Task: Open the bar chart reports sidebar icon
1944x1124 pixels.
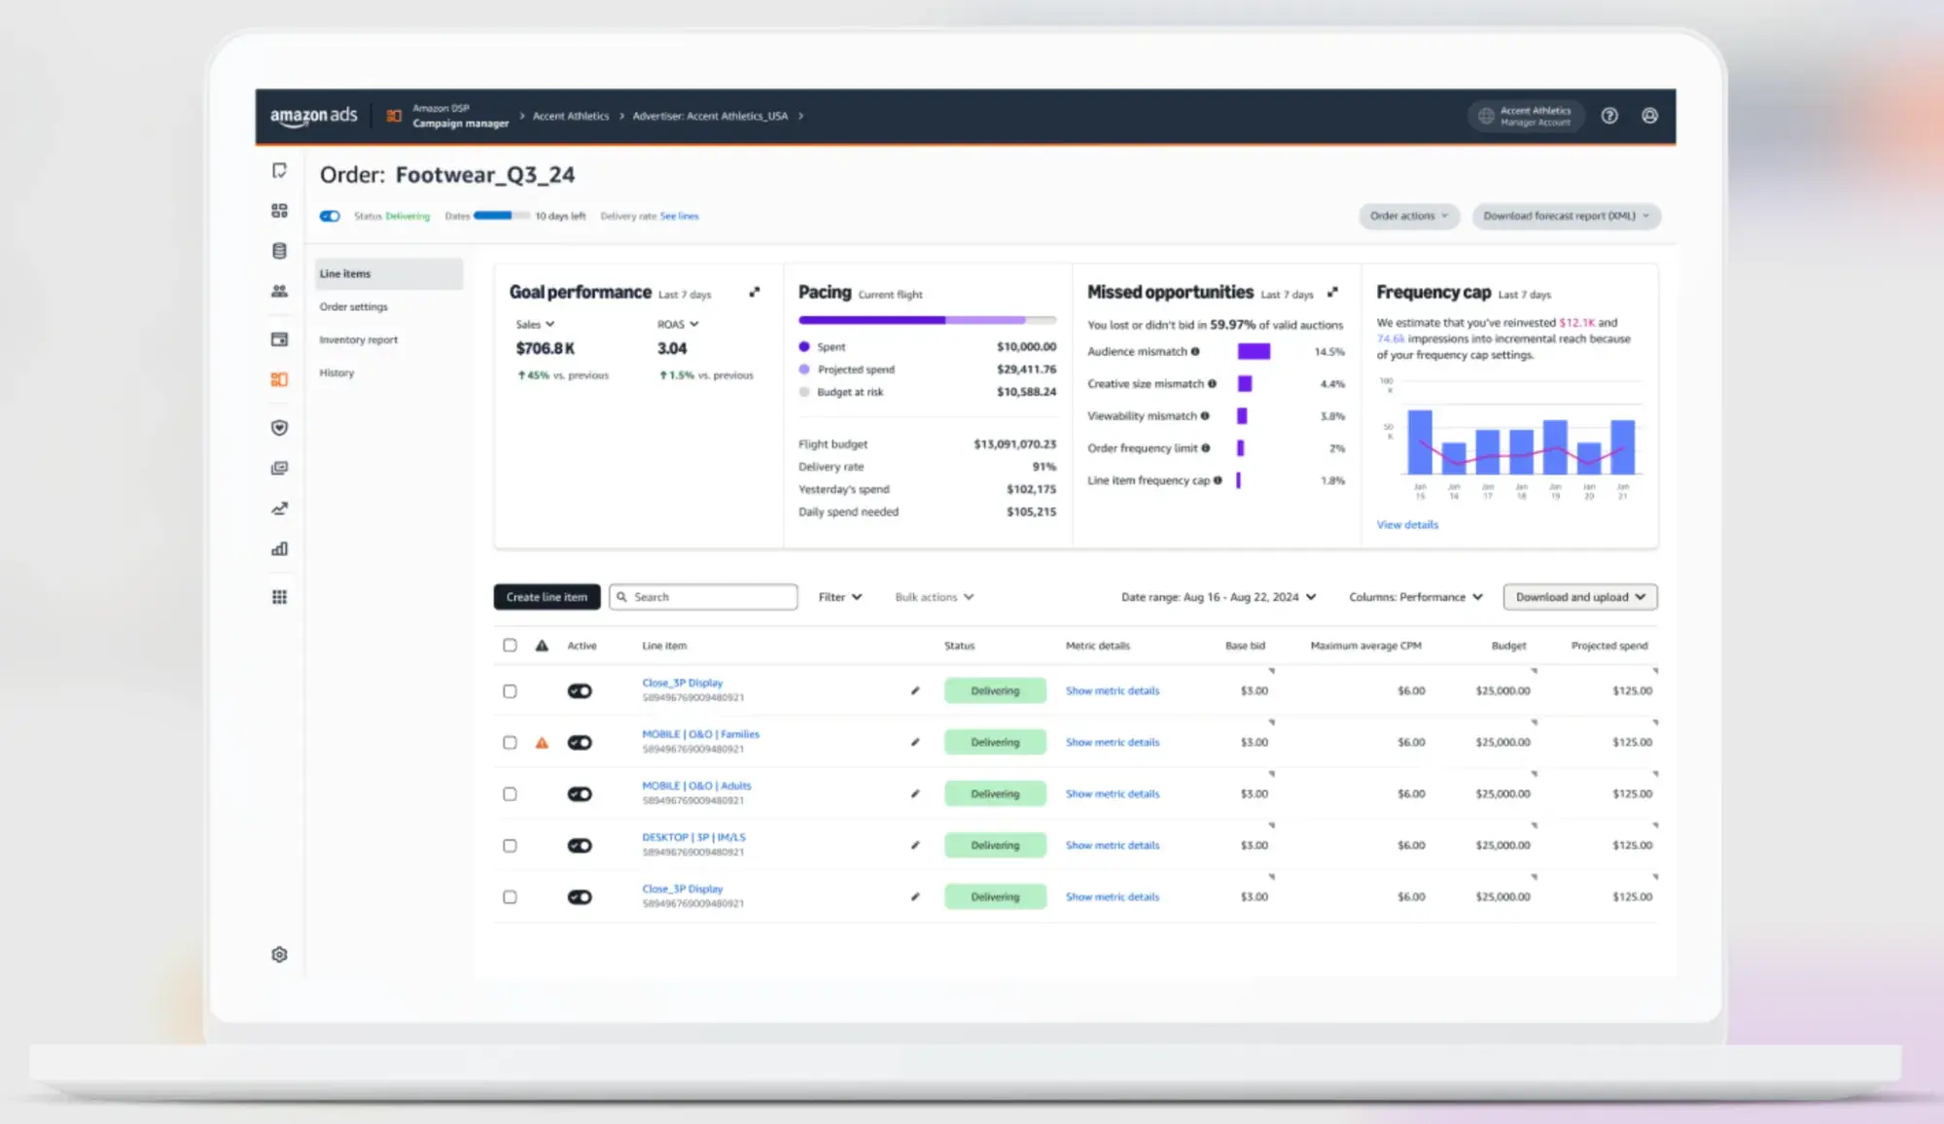Action: pyautogui.click(x=279, y=549)
